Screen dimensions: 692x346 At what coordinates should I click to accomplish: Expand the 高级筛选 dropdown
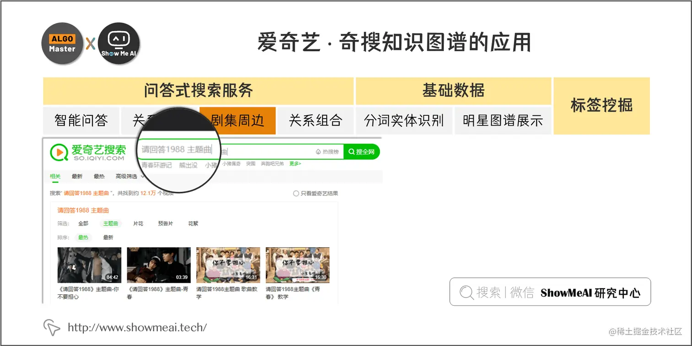coord(127,176)
